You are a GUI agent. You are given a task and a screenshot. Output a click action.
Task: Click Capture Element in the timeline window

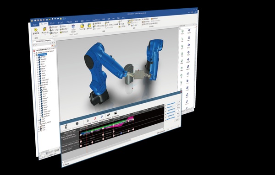(x=77, y=125)
